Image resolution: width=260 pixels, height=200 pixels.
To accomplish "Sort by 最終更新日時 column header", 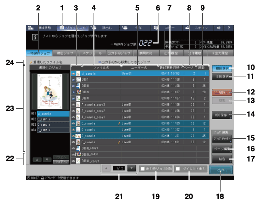I will tap(170, 68).
